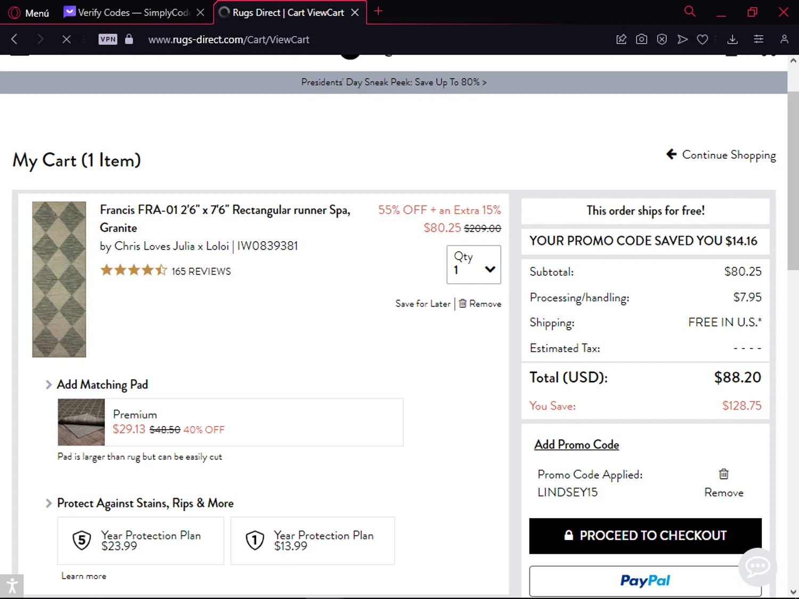This screenshot has height=599, width=799.
Task: Select the Rugs Direct Cart ViewCart tab
Action: click(289, 12)
